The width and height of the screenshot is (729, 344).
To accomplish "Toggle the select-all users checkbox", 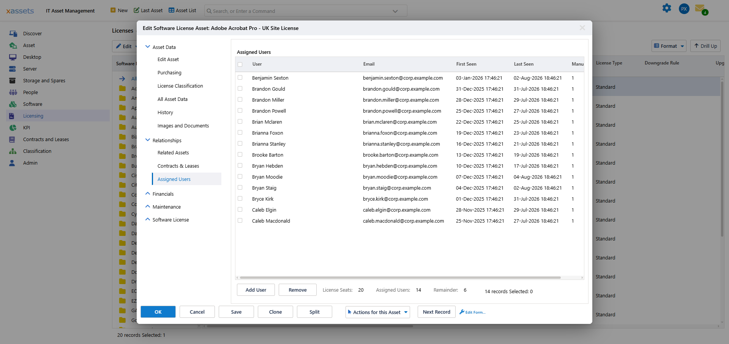I will coord(240,64).
